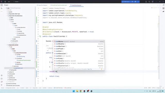Viewport: 165px width, 93px height.
Task: Open Windows Start menu
Action: tap(73, 91)
